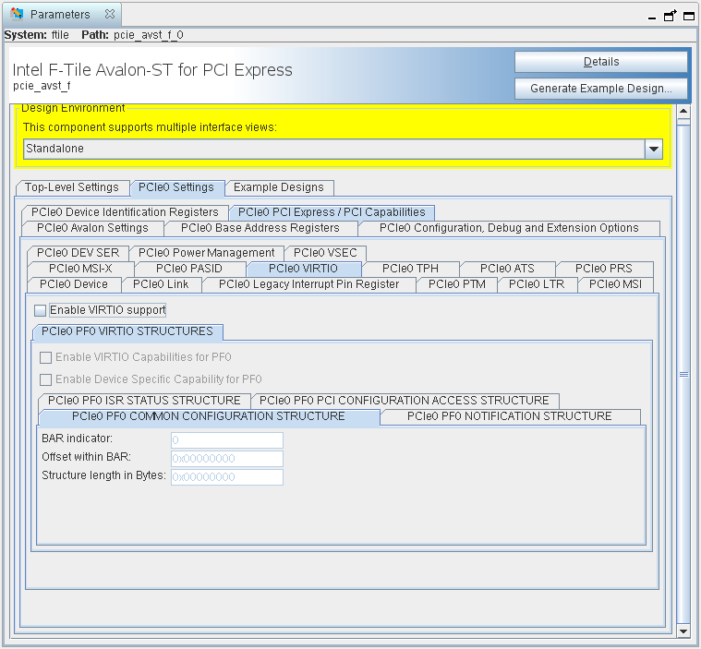Open PCIe0 Configuration, Debug and Extension Options tab
This screenshot has height=649, width=701.
509,228
